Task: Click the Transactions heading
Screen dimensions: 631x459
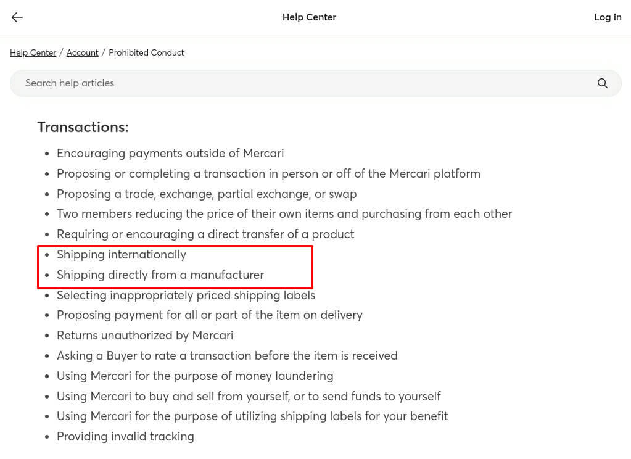Action: pos(83,127)
